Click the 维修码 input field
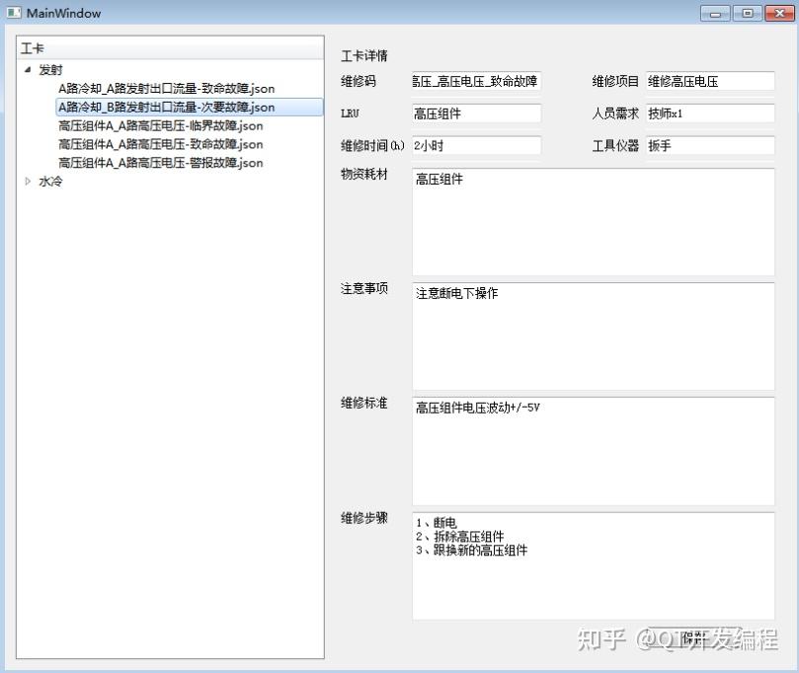The width and height of the screenshot is (799, 673). (x=476, y=81)
